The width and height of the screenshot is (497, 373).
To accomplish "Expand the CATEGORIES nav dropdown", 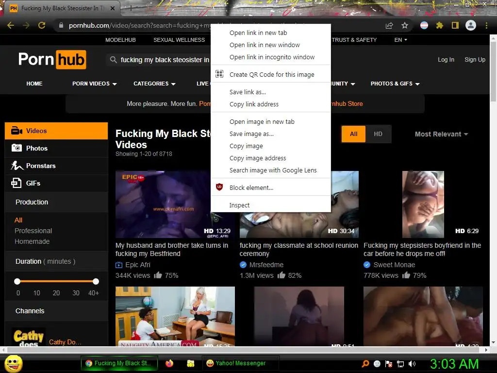I will tap(154, 84).
